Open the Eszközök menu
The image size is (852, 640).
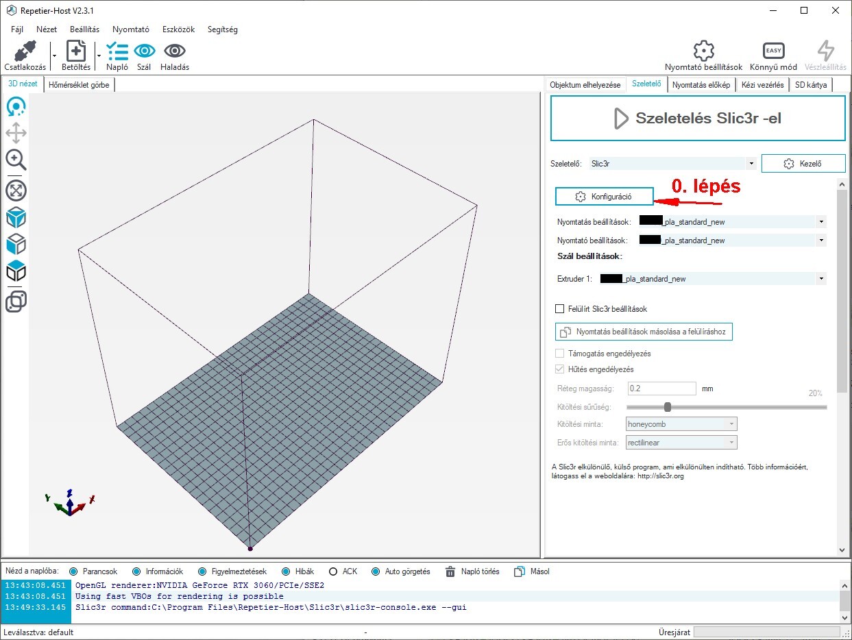pyautogui.click(x=179, y=29)
